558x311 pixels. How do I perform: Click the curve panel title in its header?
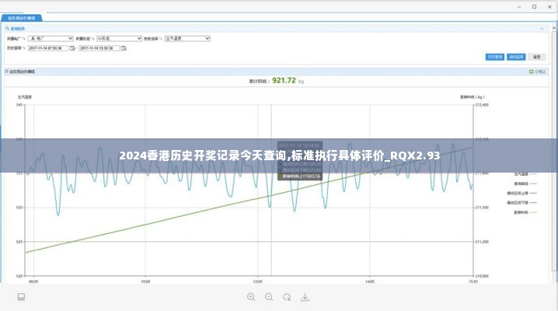(22, 72)
